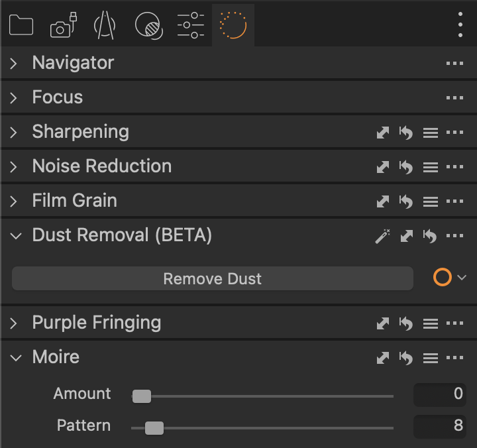The width and height of the screenshot is (477, 448).
Task: Expand the Navigator section
Action: pos(13,64)
